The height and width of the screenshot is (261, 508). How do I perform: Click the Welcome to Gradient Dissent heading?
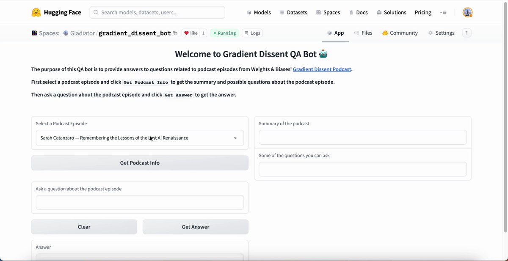(251, 54)
